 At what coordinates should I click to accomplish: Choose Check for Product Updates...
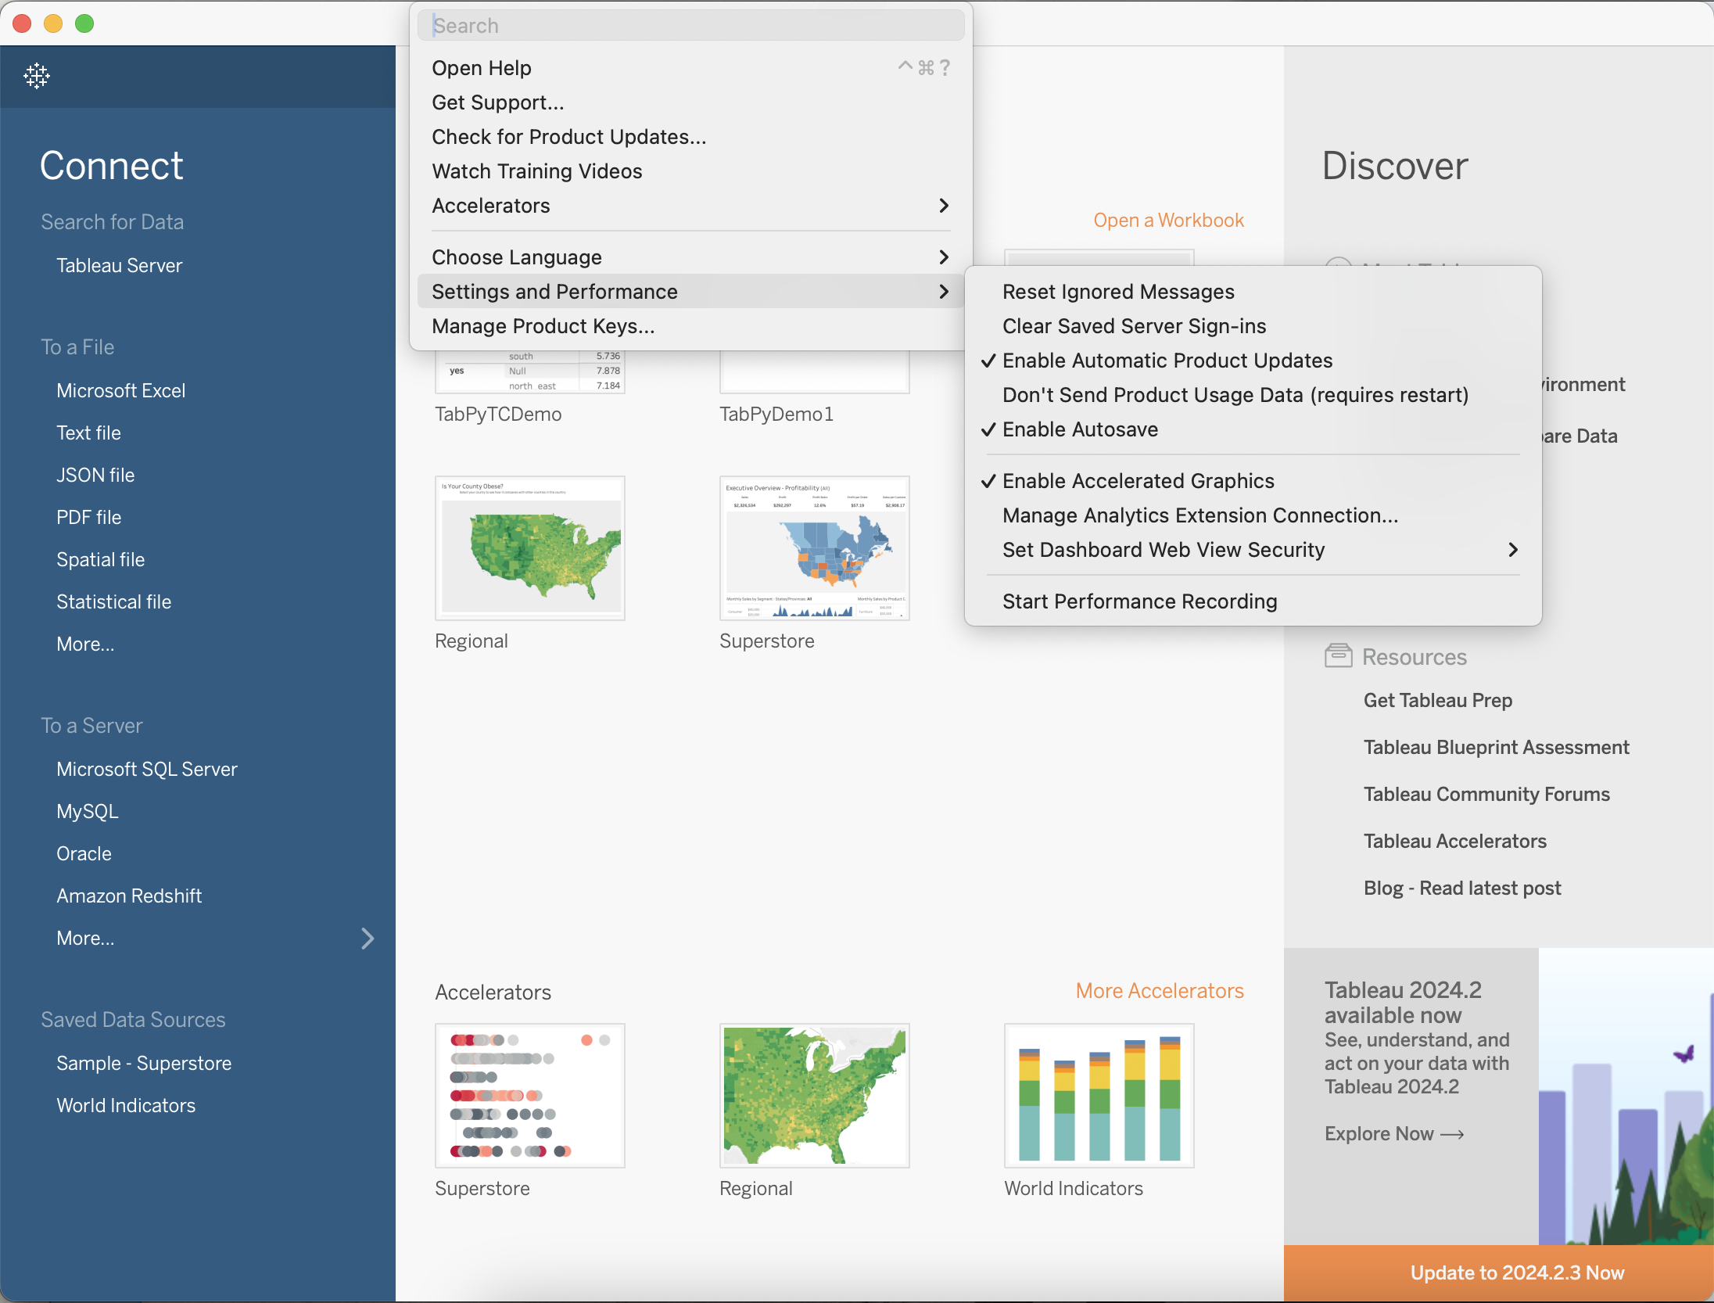[690, 137]
